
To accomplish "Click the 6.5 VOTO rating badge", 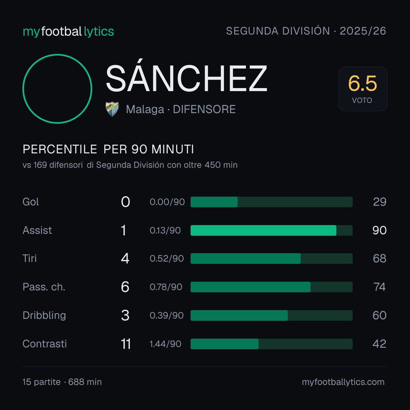I will tap(363, 88).
